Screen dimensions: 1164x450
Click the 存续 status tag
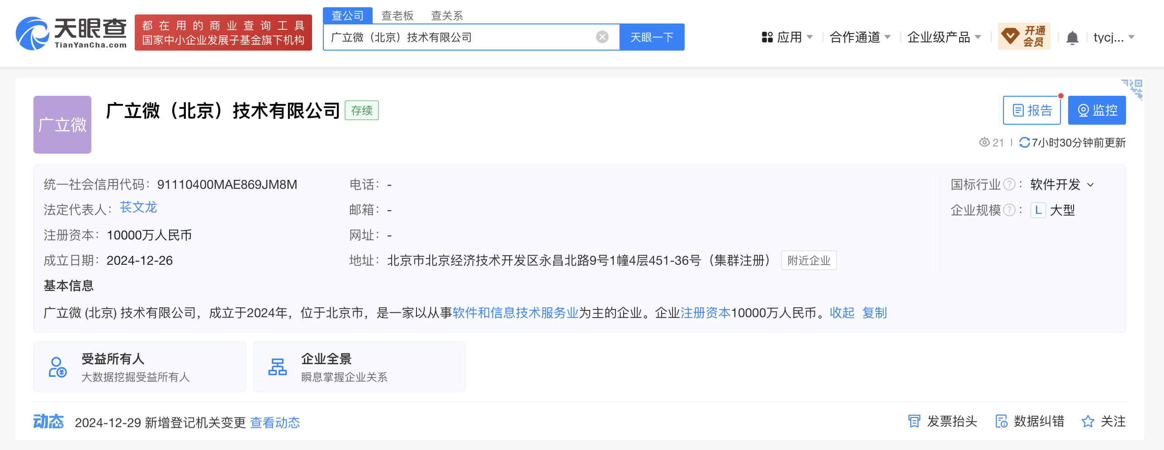coord(362,110)
